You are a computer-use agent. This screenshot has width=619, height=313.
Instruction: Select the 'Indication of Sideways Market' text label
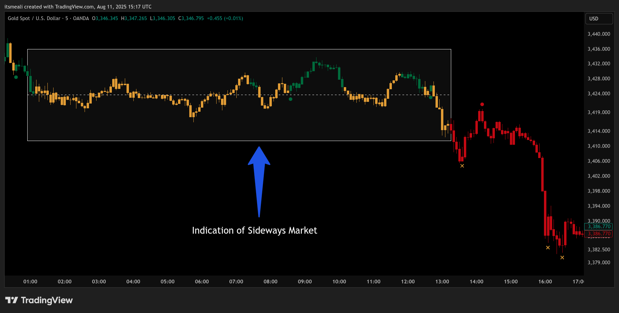click(254, 231)
